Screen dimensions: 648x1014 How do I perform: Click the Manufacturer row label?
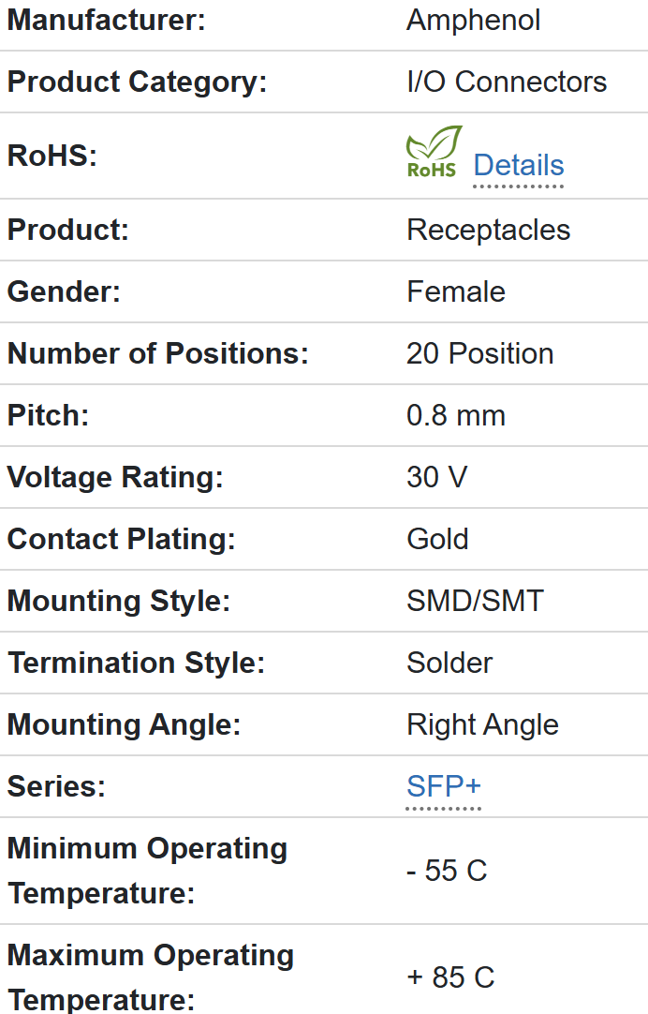coord(106,20)
